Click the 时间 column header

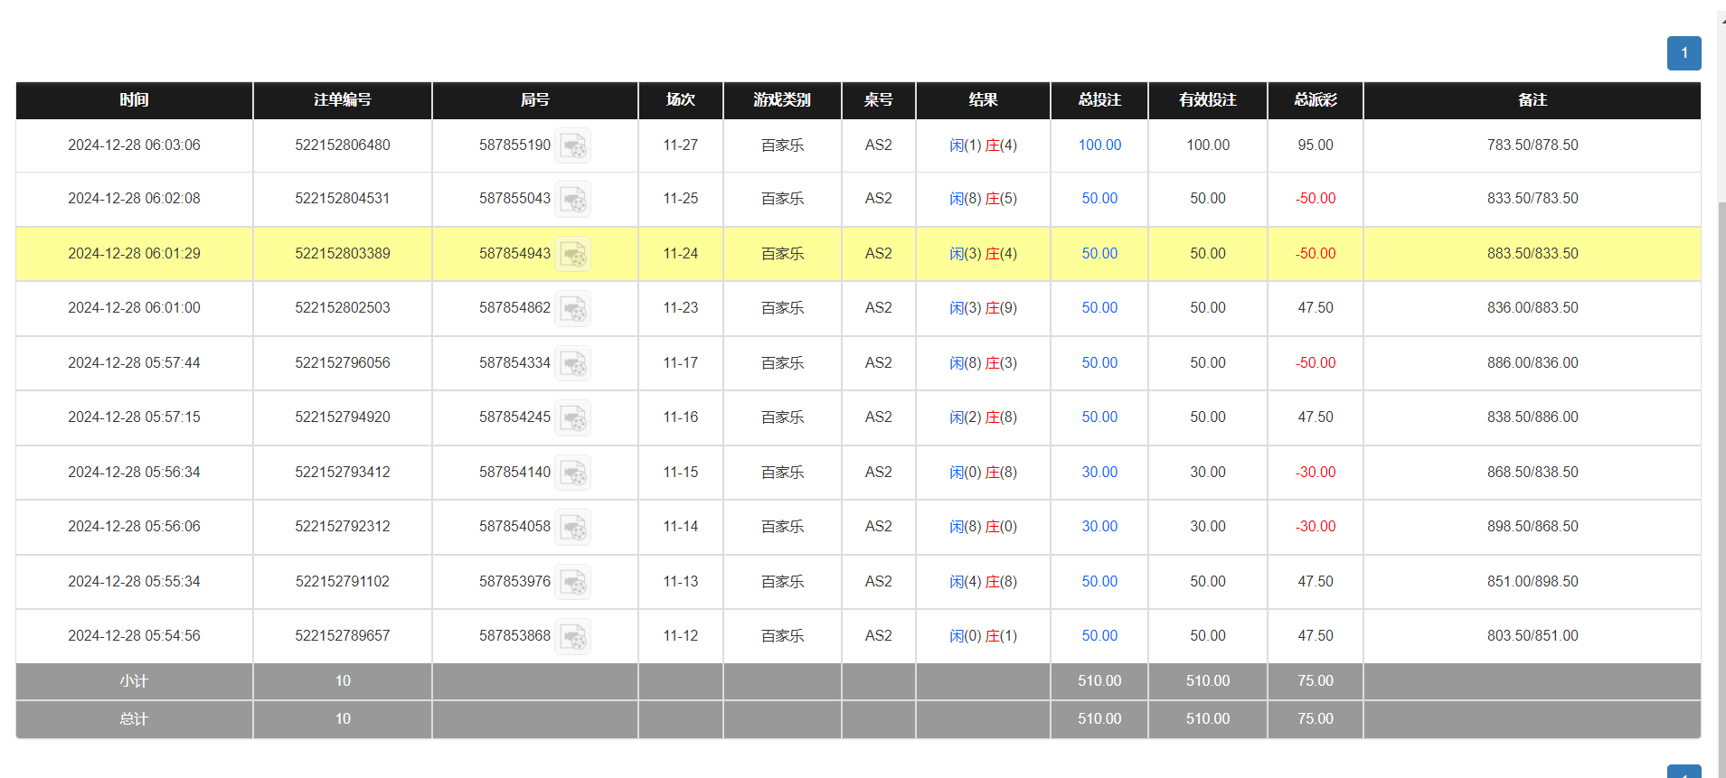pyautogui.click(x=134, y=100)
